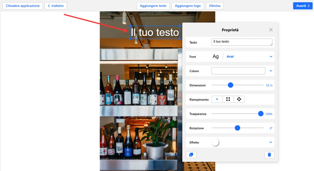The width and height of the screenshot is (314, 171).
Task: Select four-dot grid Riempimento pattern
Action: (228, 99)
